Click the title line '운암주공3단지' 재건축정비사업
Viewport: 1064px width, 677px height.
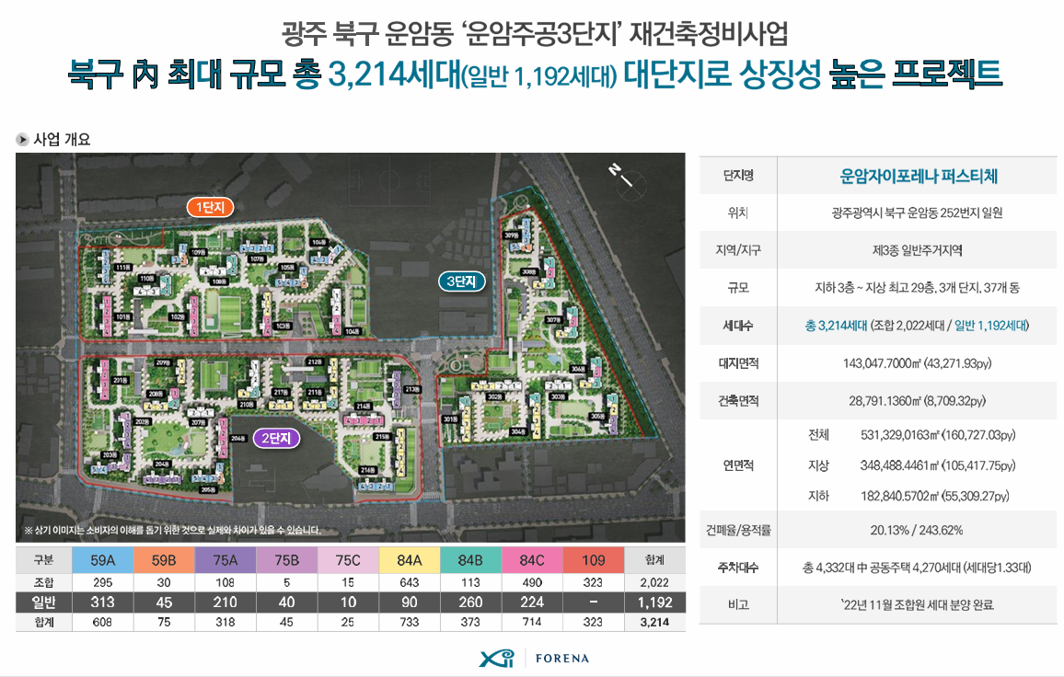(624, 34)
